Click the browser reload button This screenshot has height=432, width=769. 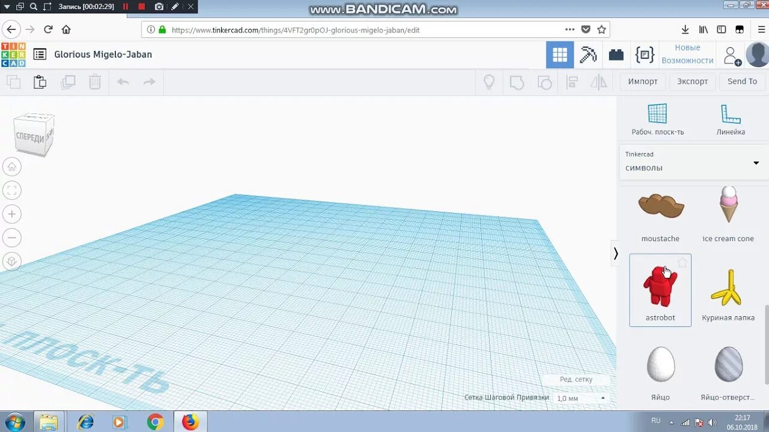pyautogui.click(x=48, y=29)
